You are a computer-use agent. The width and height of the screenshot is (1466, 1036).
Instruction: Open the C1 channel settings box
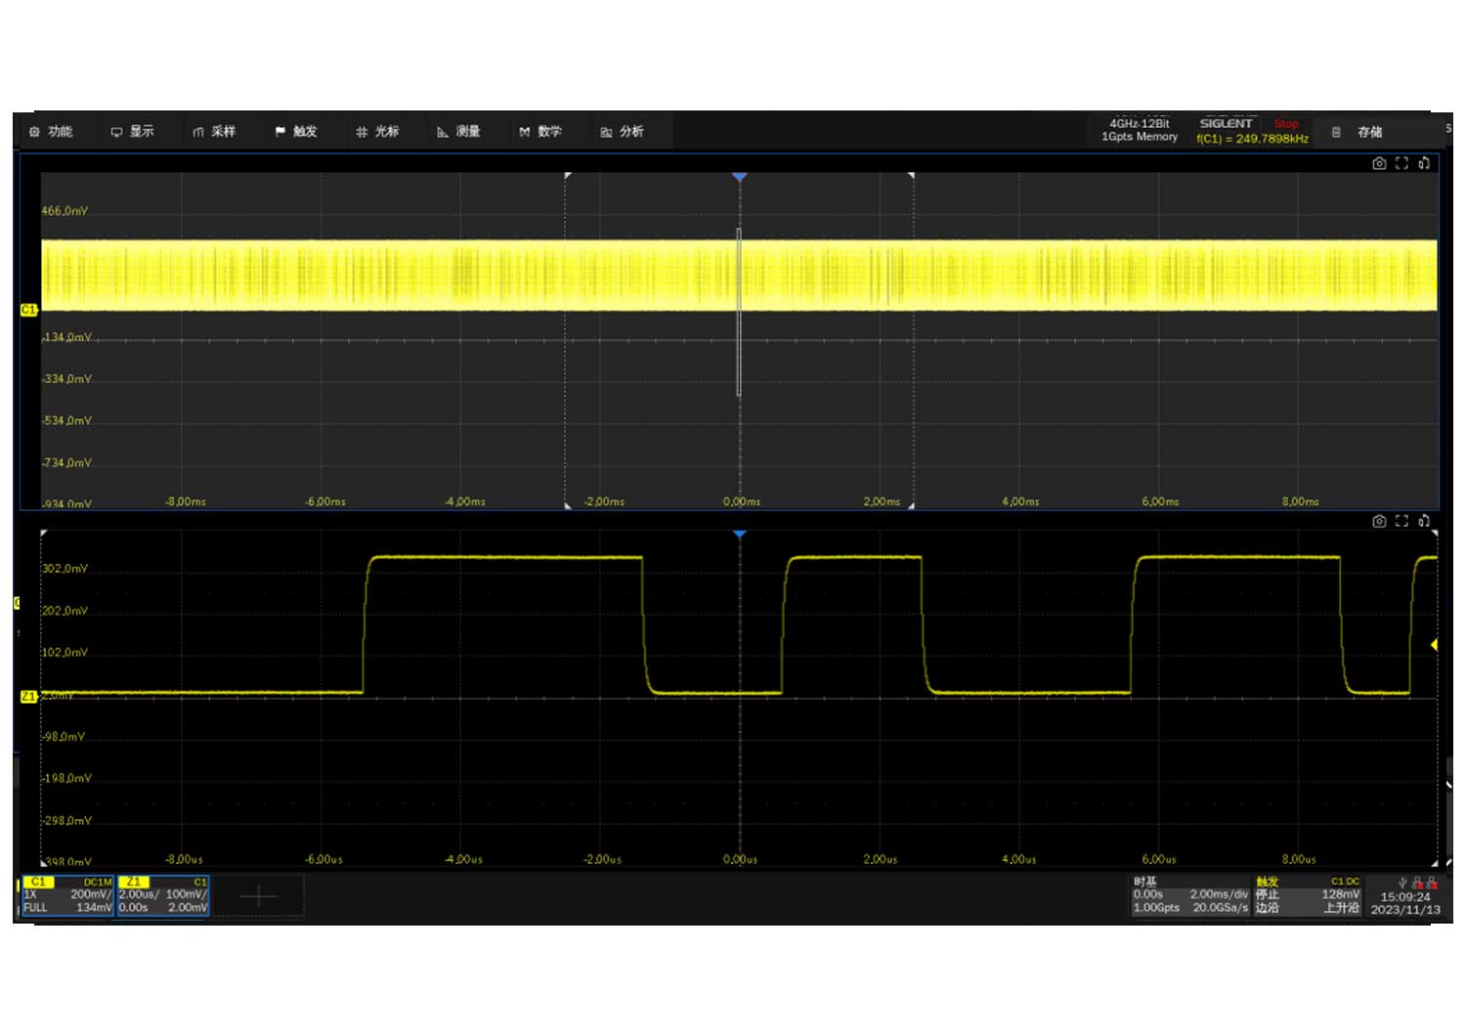[67, 895]
